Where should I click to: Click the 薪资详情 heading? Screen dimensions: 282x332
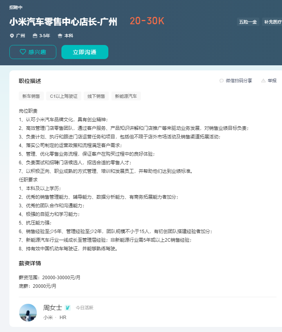pos(30,263)
